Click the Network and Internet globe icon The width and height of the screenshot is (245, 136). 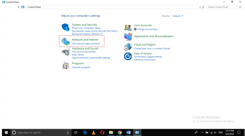click(66, 42)
